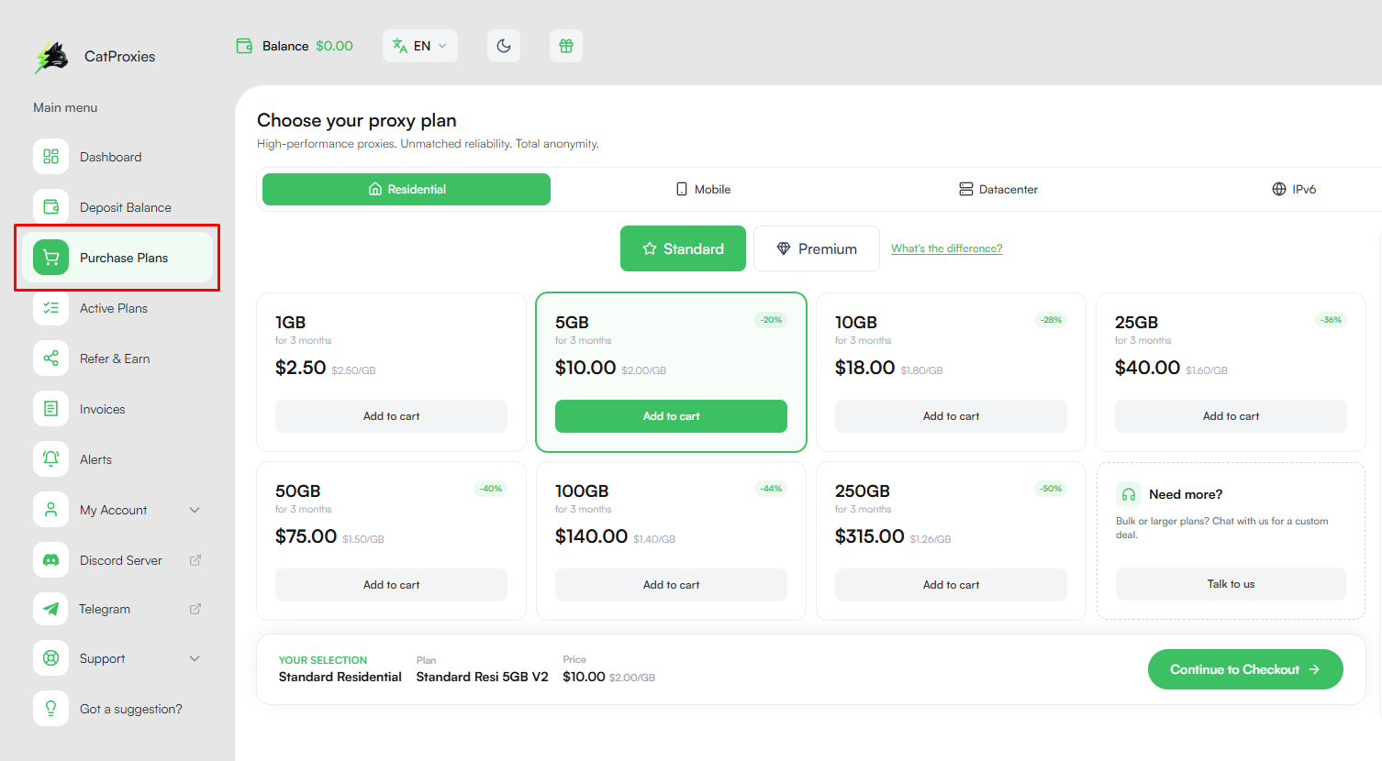Click the suggestion lightbulb icon

pos(51,709)
